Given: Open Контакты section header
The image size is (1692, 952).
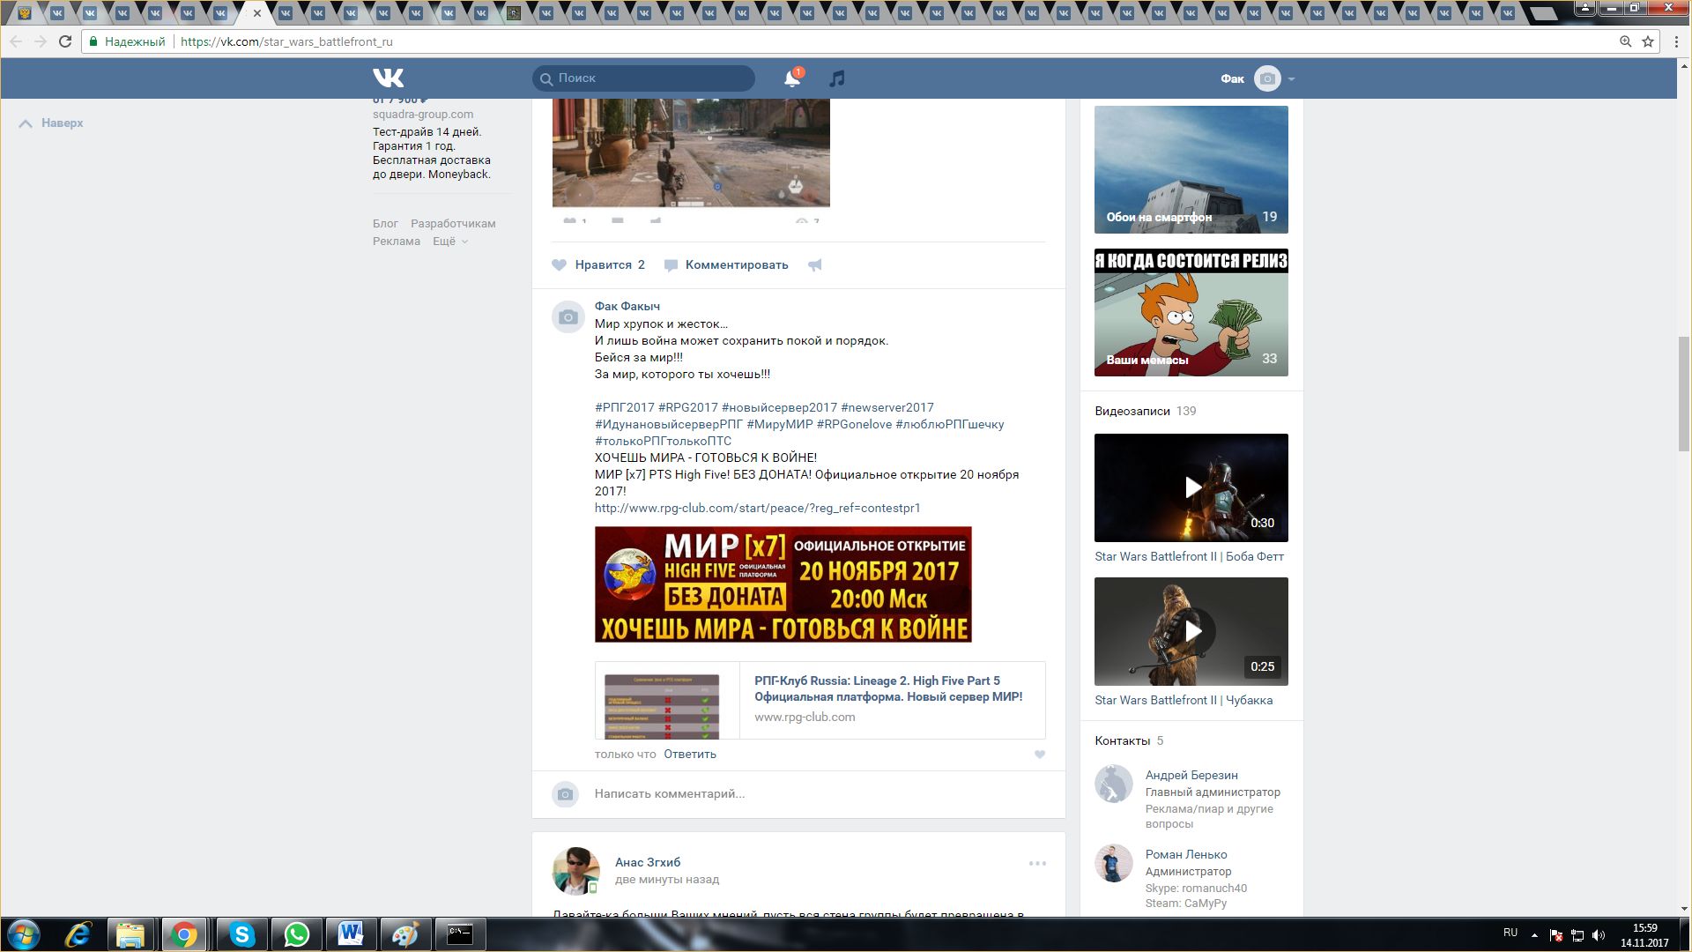Looking at the screenshot, I should [x=1123, y=740].
